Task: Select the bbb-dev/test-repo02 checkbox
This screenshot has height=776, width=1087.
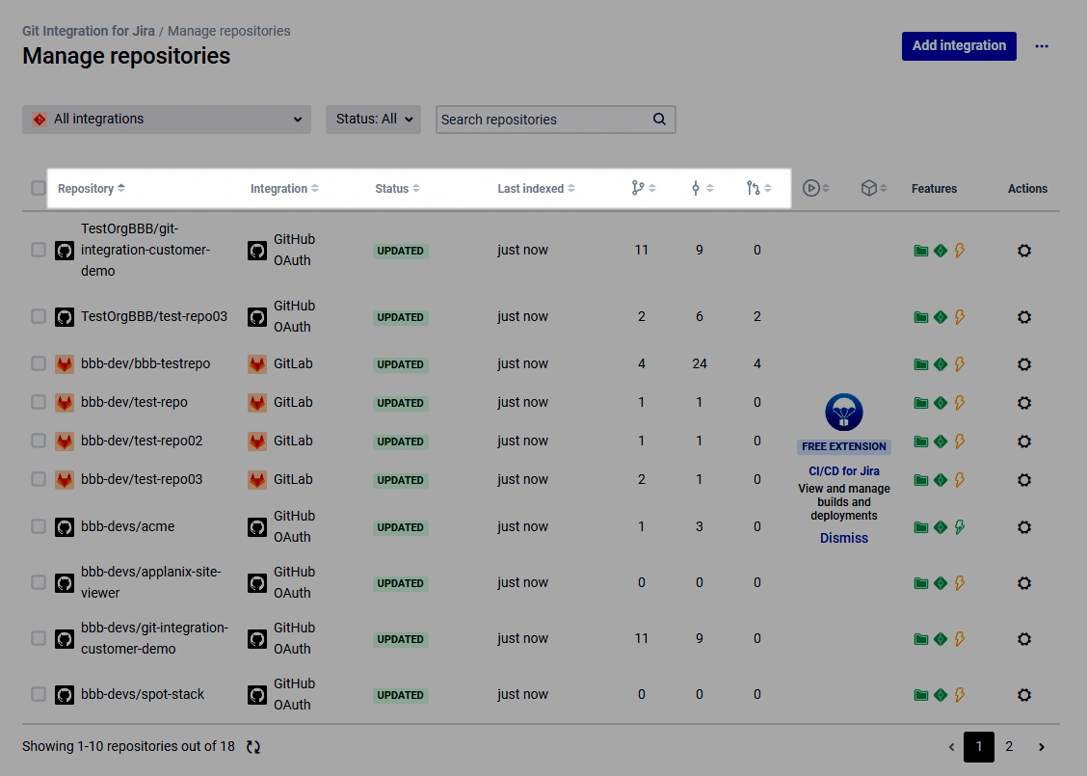Action: click(39, 441)
